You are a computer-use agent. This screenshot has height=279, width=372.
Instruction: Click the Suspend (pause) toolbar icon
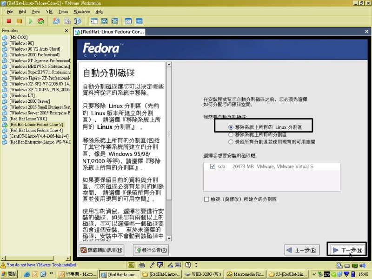(20, 21)
